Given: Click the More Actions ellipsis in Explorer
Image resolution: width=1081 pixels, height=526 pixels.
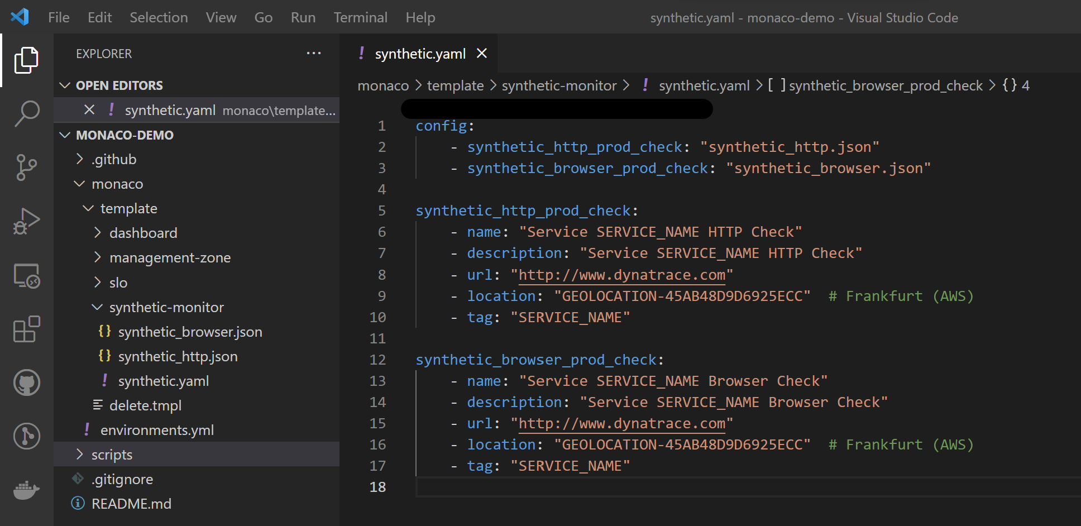Looking at the screenshot, I should click(314, 53).
